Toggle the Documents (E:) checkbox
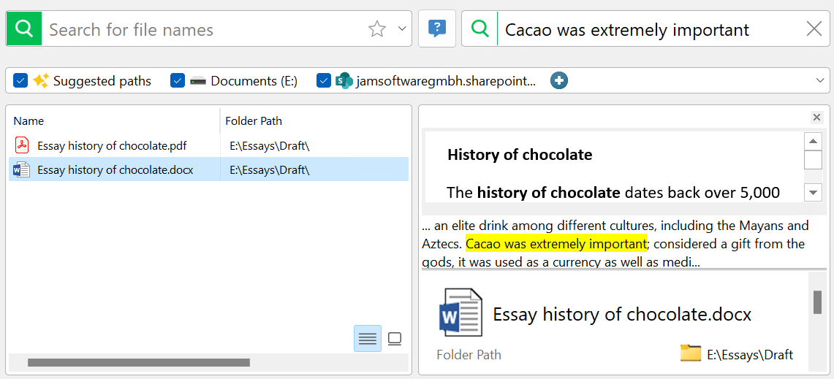This screenshot has height=379, width=834. (178, 81)
